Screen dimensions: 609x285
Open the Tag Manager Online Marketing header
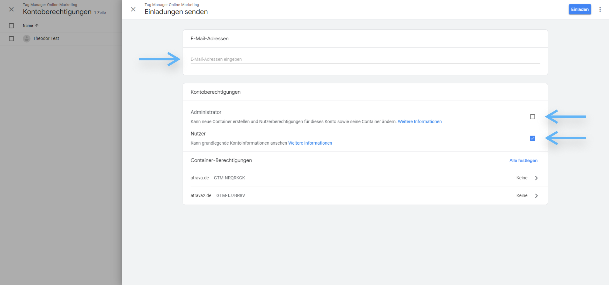172,5
